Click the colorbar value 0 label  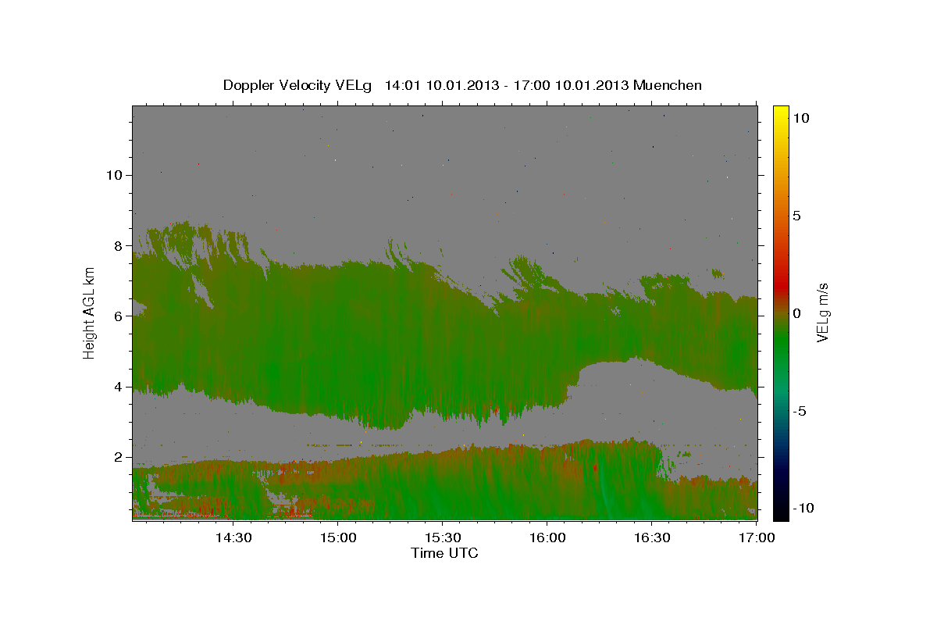pyautogui.click(x=796, y=313)
